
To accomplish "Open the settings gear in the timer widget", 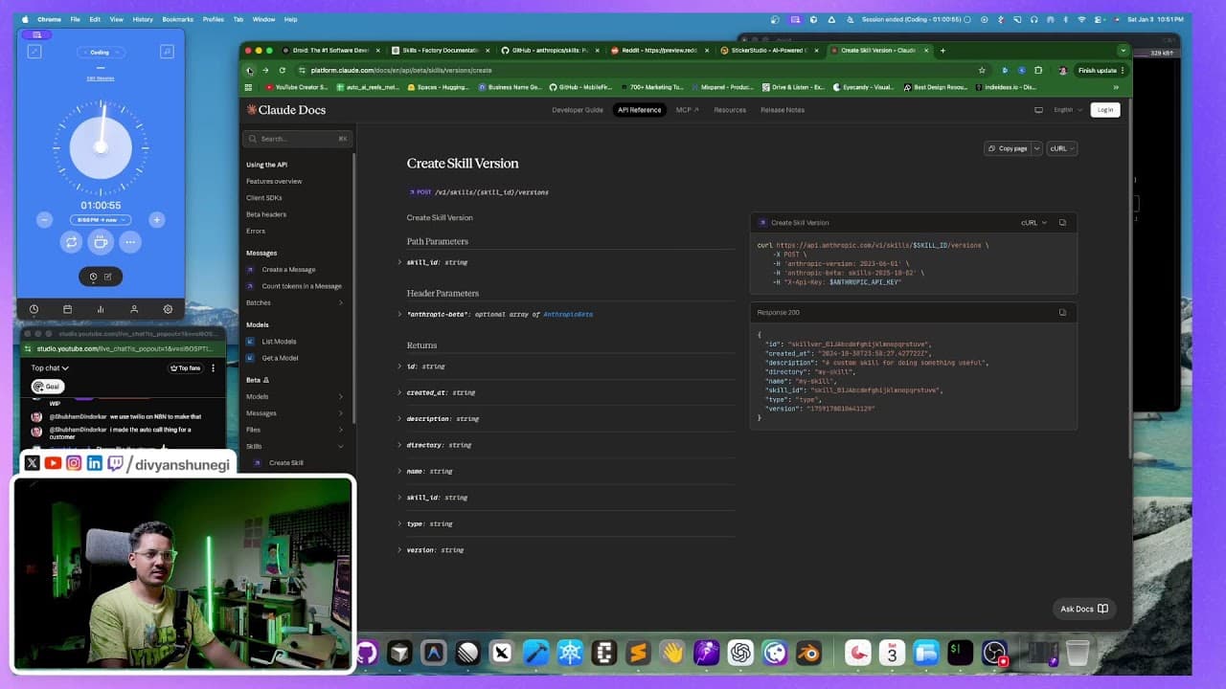I will [169, 308].
